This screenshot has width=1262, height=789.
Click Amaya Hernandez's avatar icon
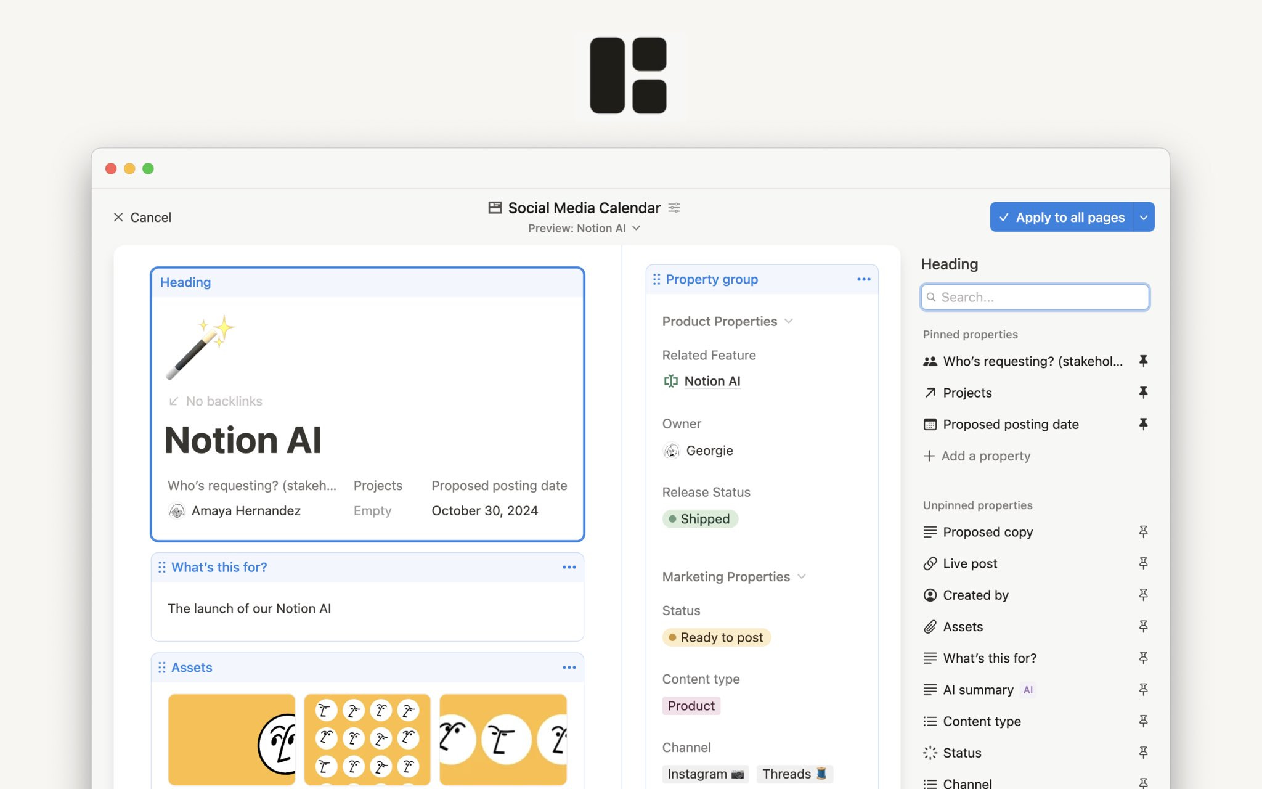[177, 511]
